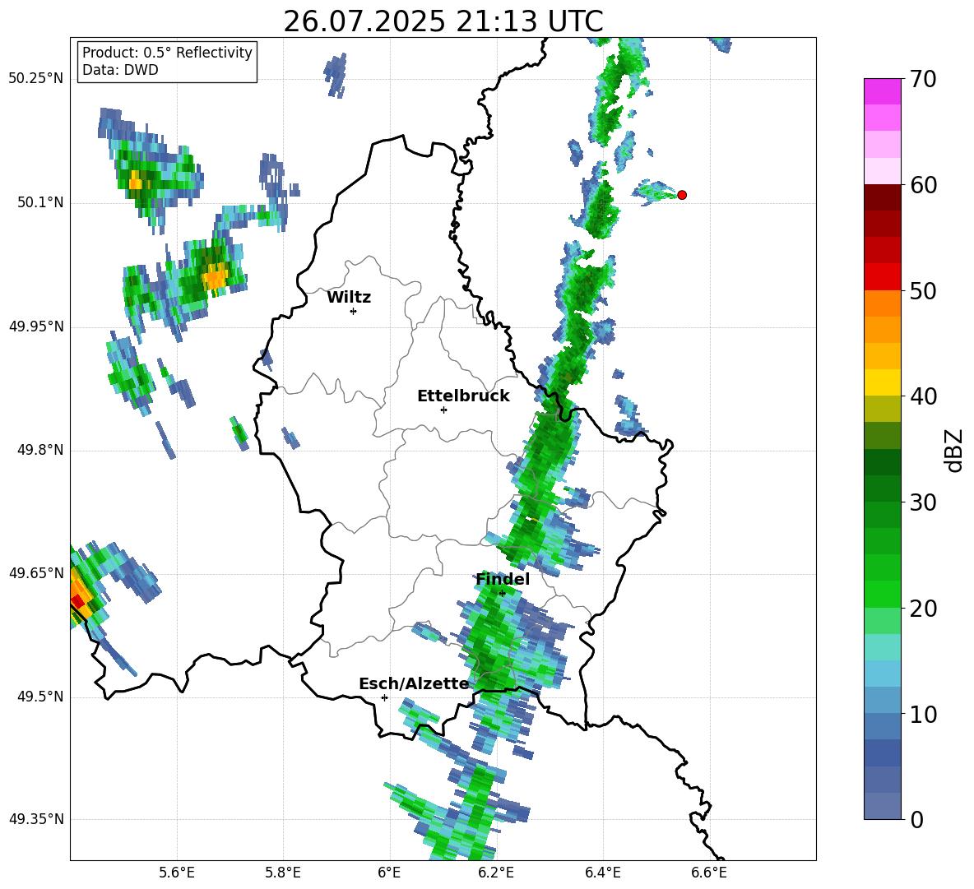The width and height of the screenshot is (974, 889).
Task: Click the colorbar value 50
Action: (923, 291)
